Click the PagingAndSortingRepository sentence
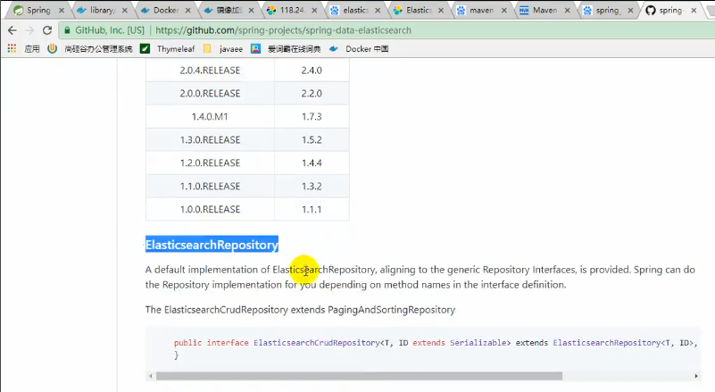715x392 pixels. coord(300,310)
